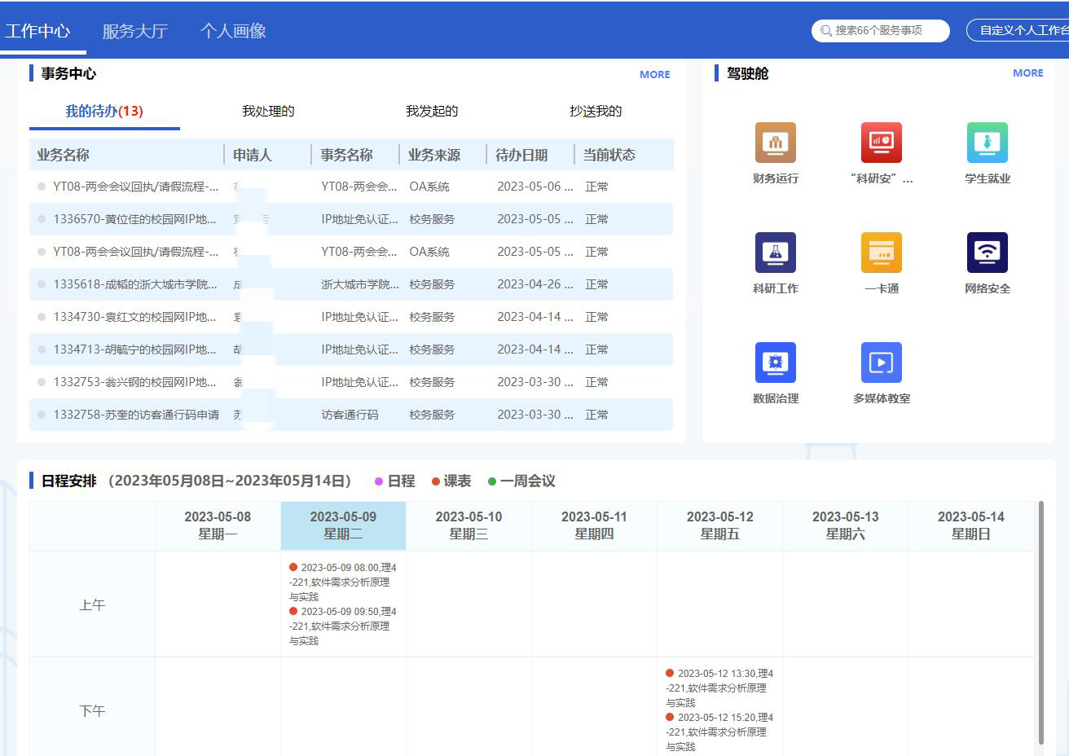The height and width of the screenshot is (756, 1069).
Task: Click the 访客通行码 事务名称 cell
Action: (x=350, y=415)
